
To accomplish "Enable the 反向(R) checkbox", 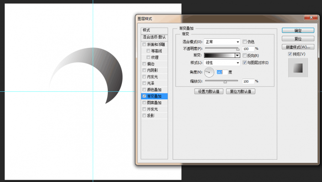I will [244, 55].
